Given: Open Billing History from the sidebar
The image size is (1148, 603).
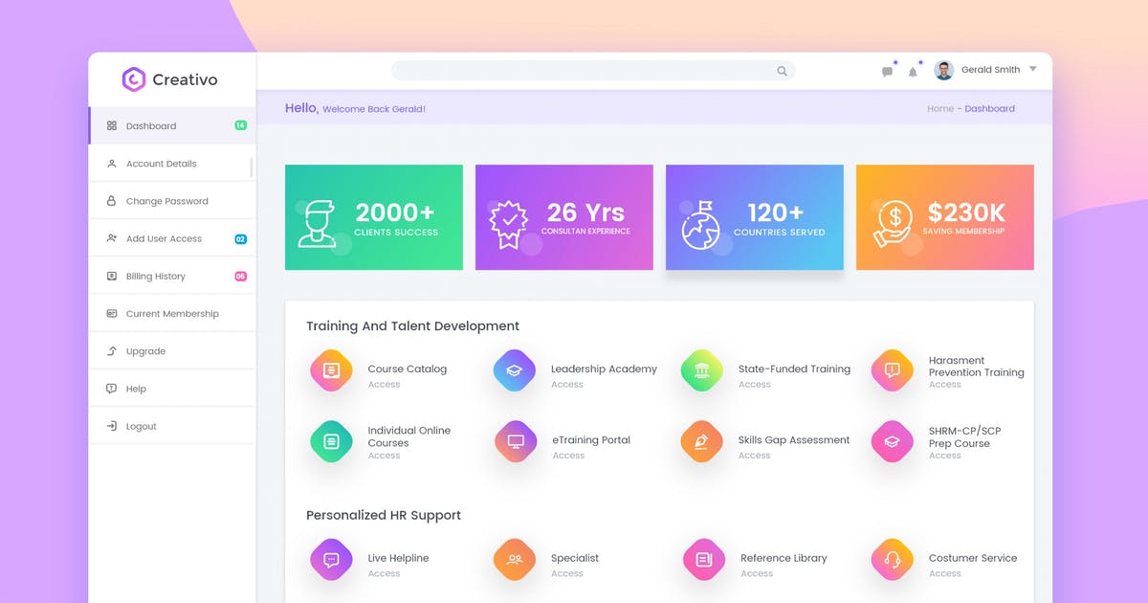Looking at the screenshot, I should click(x=153, y=276).
